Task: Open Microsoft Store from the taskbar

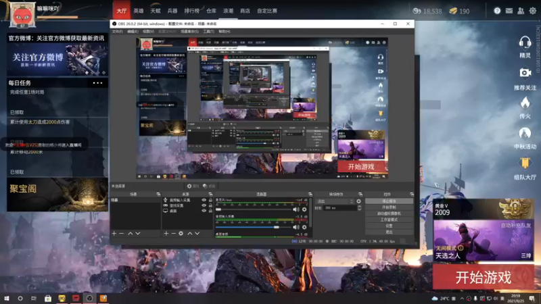Action: coord(48,299)
